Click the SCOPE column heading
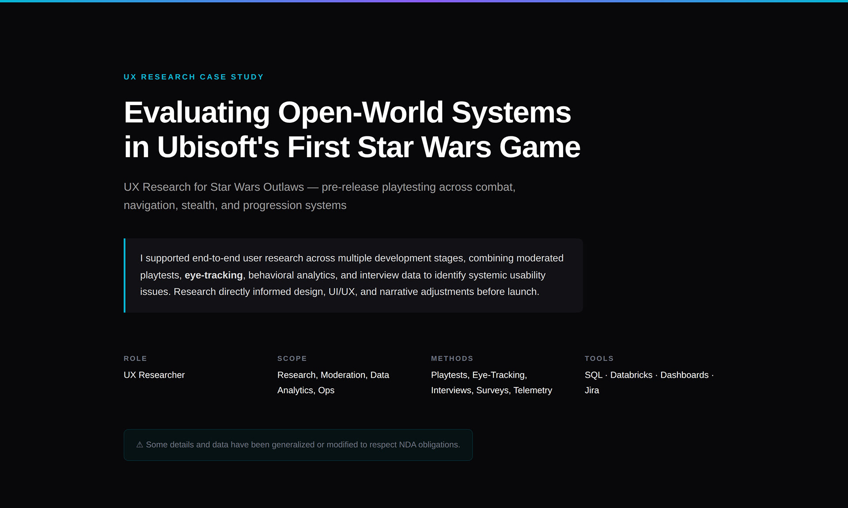 pyautogui.click(x=292, y=358)
